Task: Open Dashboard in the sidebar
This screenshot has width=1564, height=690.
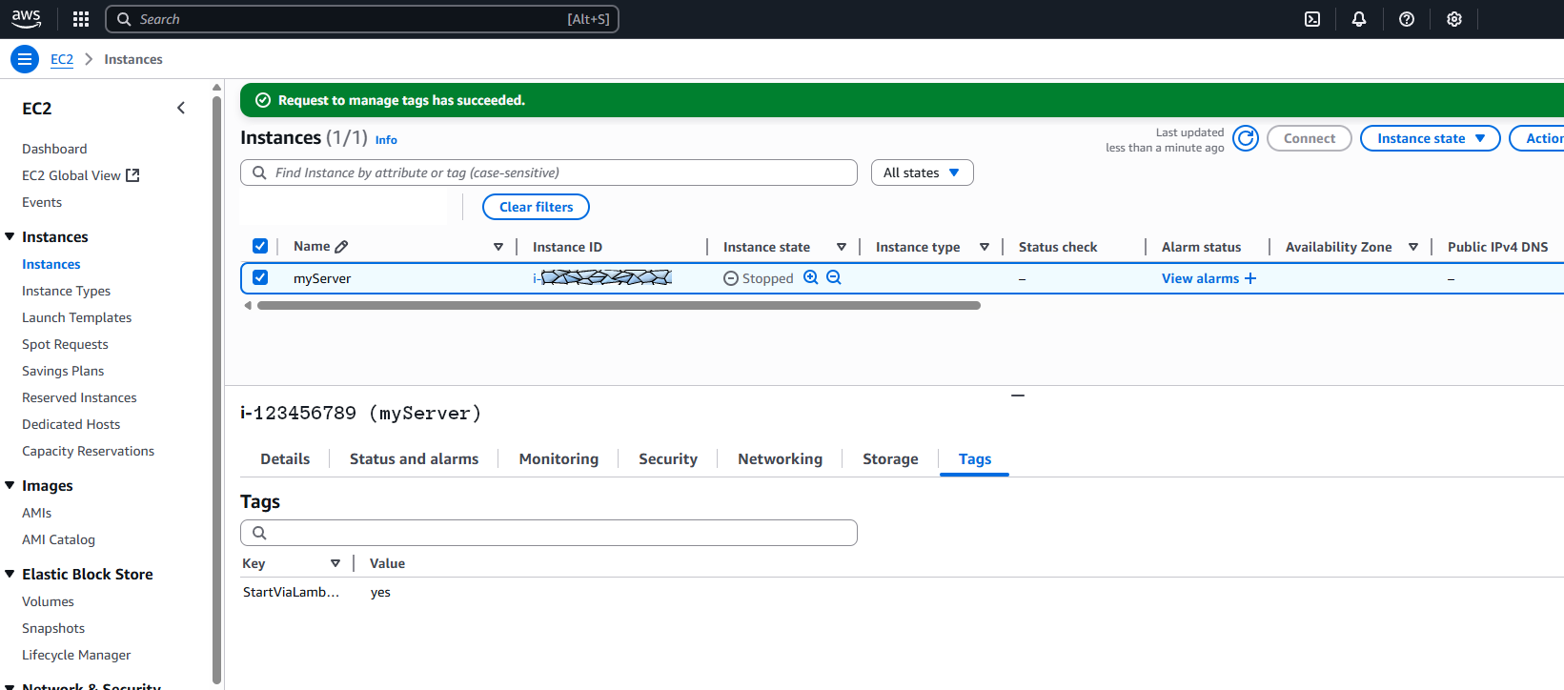Action: tap(54, 149)
